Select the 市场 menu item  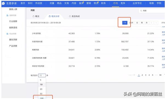tap(115, 3)
